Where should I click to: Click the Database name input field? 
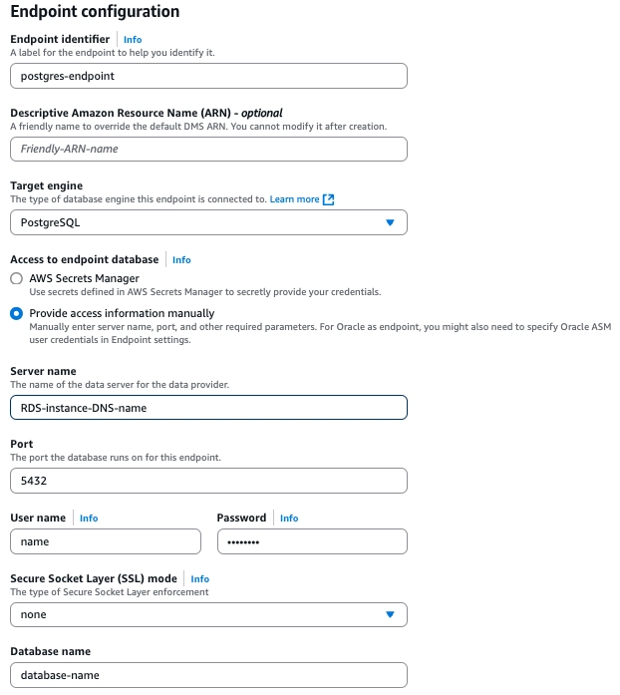click(208, 675)
